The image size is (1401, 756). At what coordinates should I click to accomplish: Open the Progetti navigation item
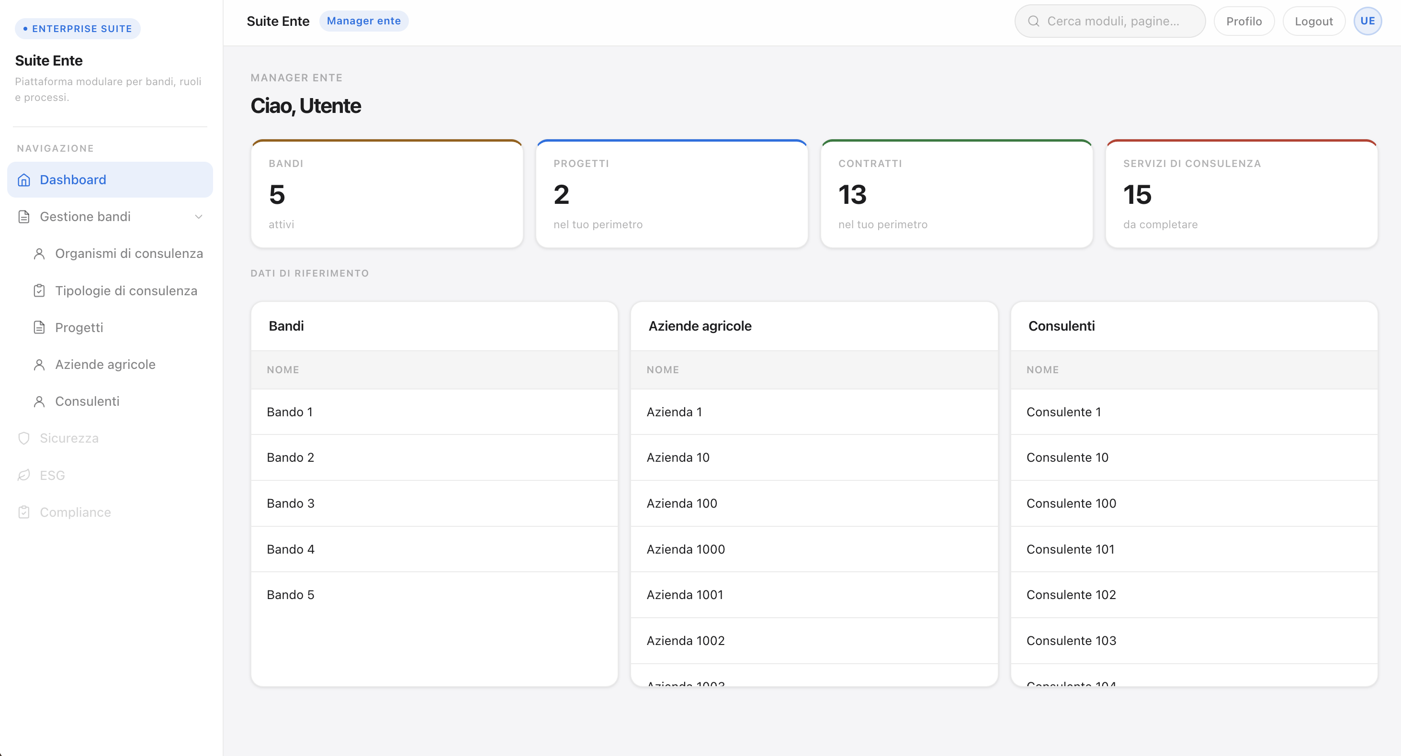click(x=117, y=328)
